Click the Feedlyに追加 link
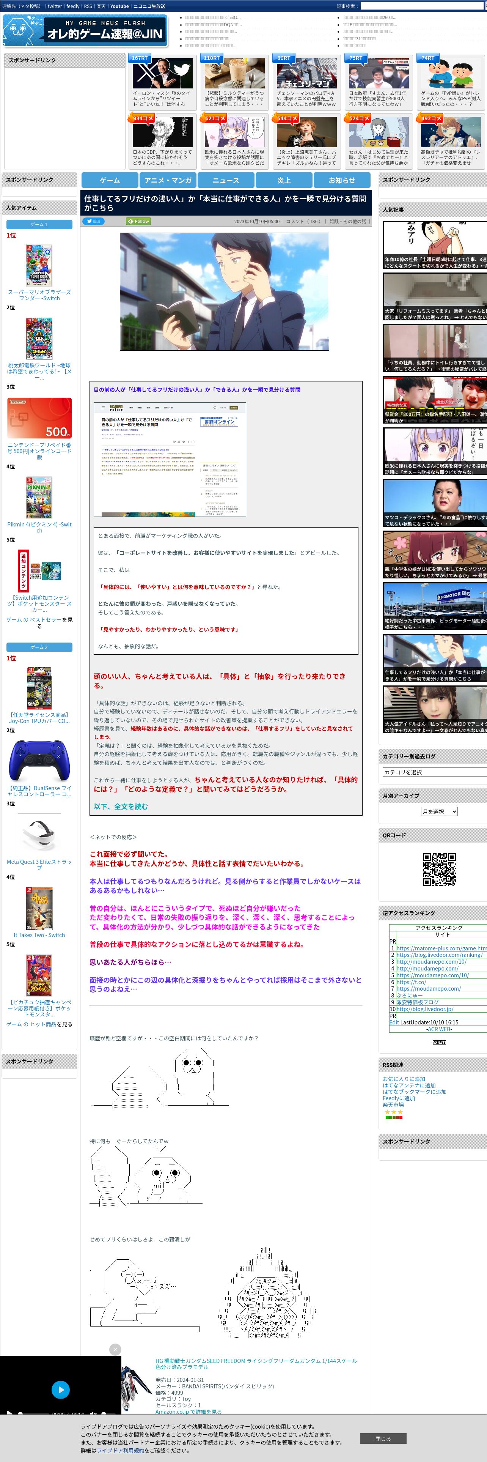The height and width of the screenshot is (1462, 487). pos(399,1098)
